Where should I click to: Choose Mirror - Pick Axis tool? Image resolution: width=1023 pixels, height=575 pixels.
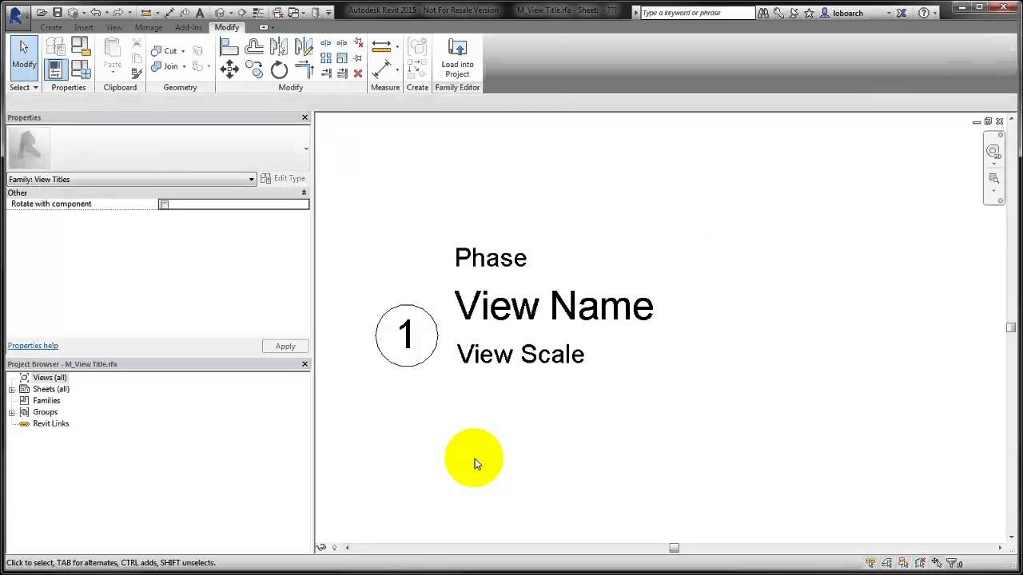click(x=279, y=47)
